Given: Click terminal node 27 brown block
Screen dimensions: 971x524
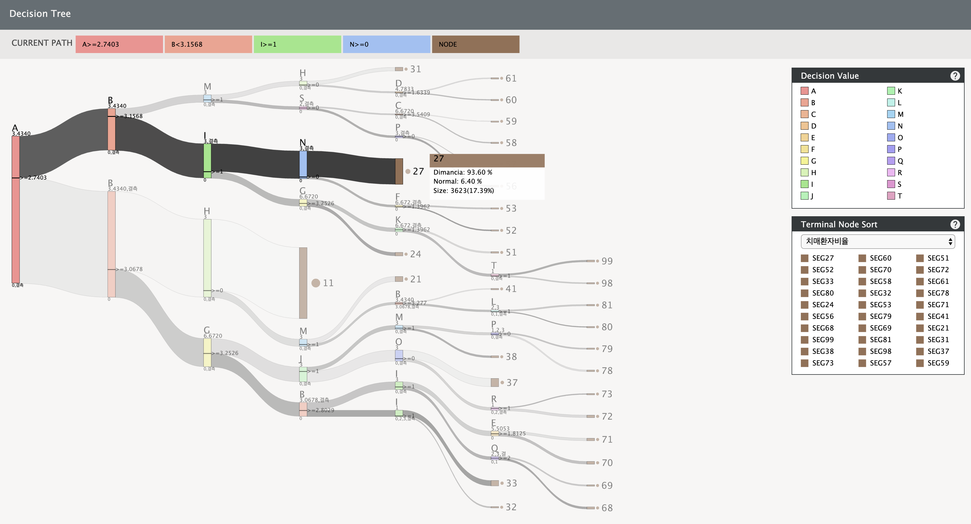Looking at the screenshot, I should point(399,171).
